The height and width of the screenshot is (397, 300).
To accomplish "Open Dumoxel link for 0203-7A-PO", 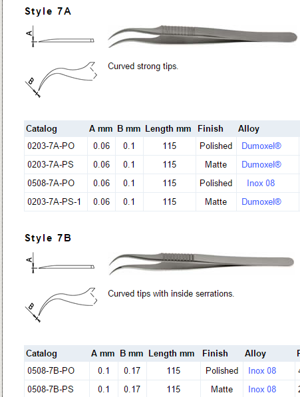I will point(261,146).
